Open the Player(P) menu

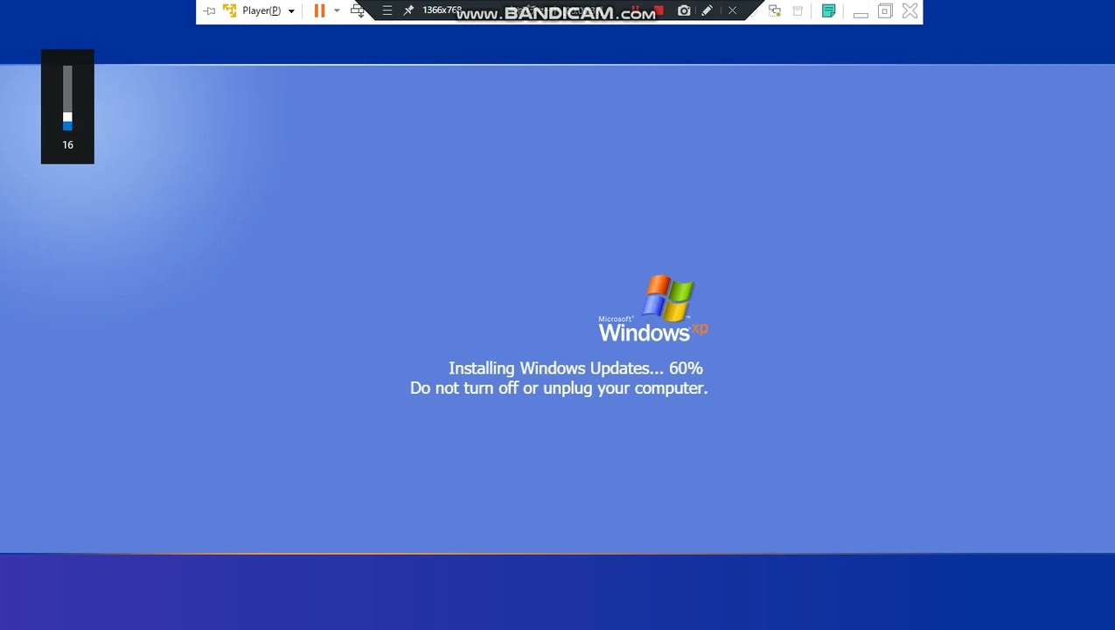coord(268,11)
